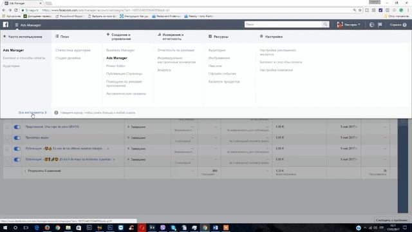Viewport: 412px width, 232px height.
Task: Open the flag Pages icon in top bar
Action: 380,24
